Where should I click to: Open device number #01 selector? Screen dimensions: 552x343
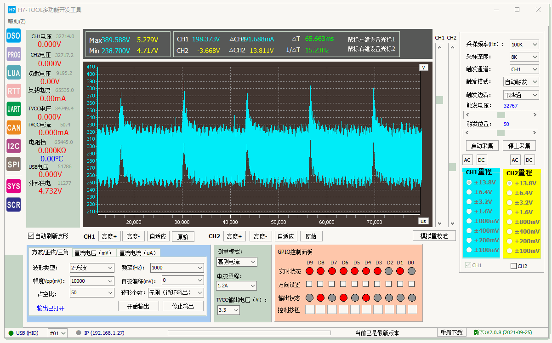point(58,333)
